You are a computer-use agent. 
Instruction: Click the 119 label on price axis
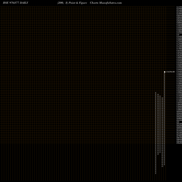tap(178, 35)
